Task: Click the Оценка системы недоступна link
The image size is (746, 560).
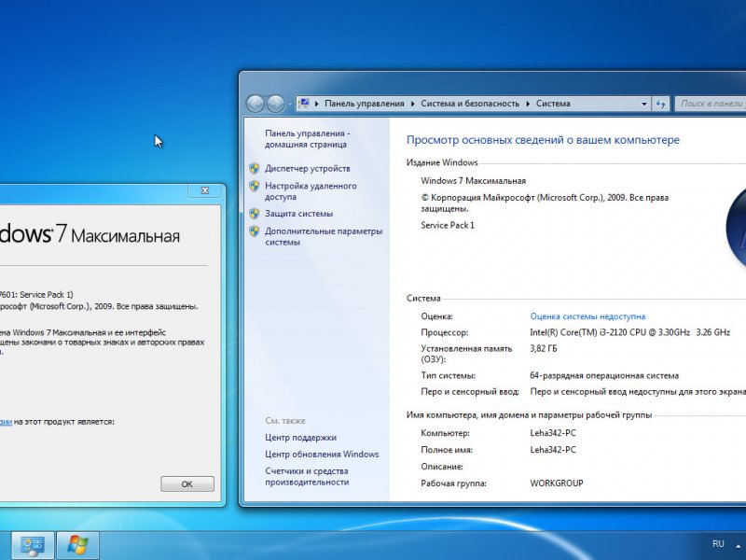Action: point(587,316)
